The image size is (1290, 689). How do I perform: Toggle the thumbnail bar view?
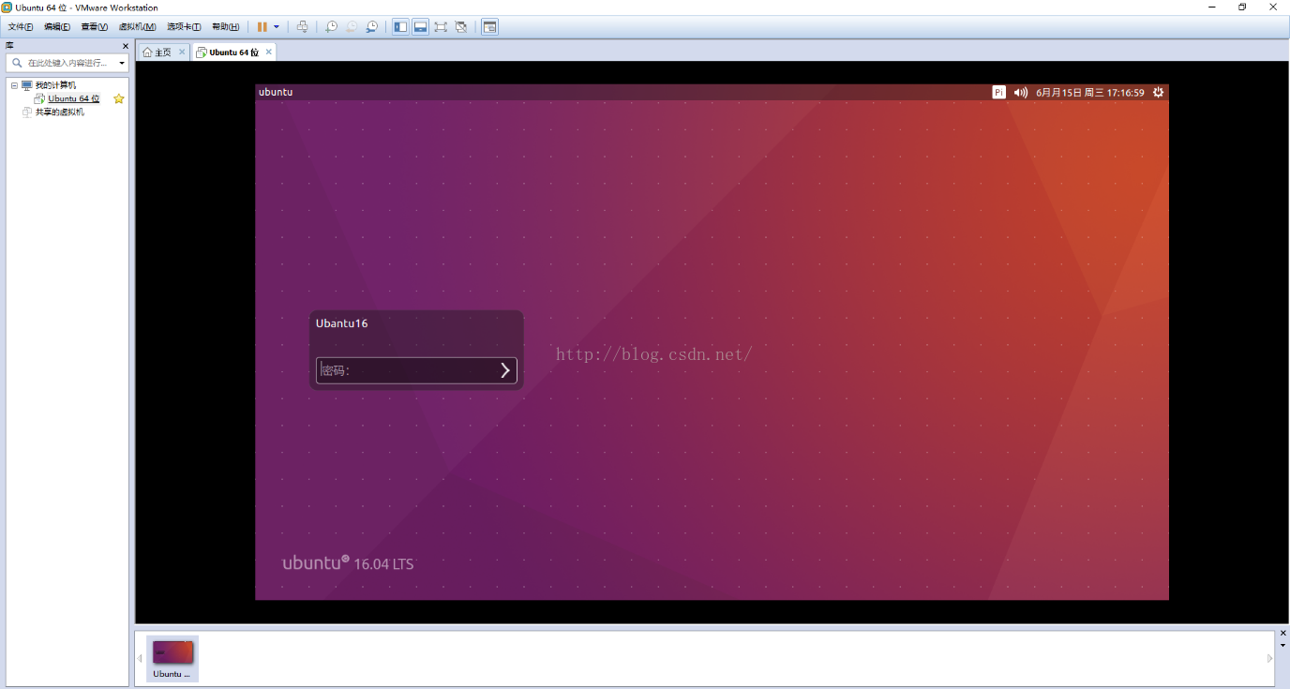tap(421, 27)
